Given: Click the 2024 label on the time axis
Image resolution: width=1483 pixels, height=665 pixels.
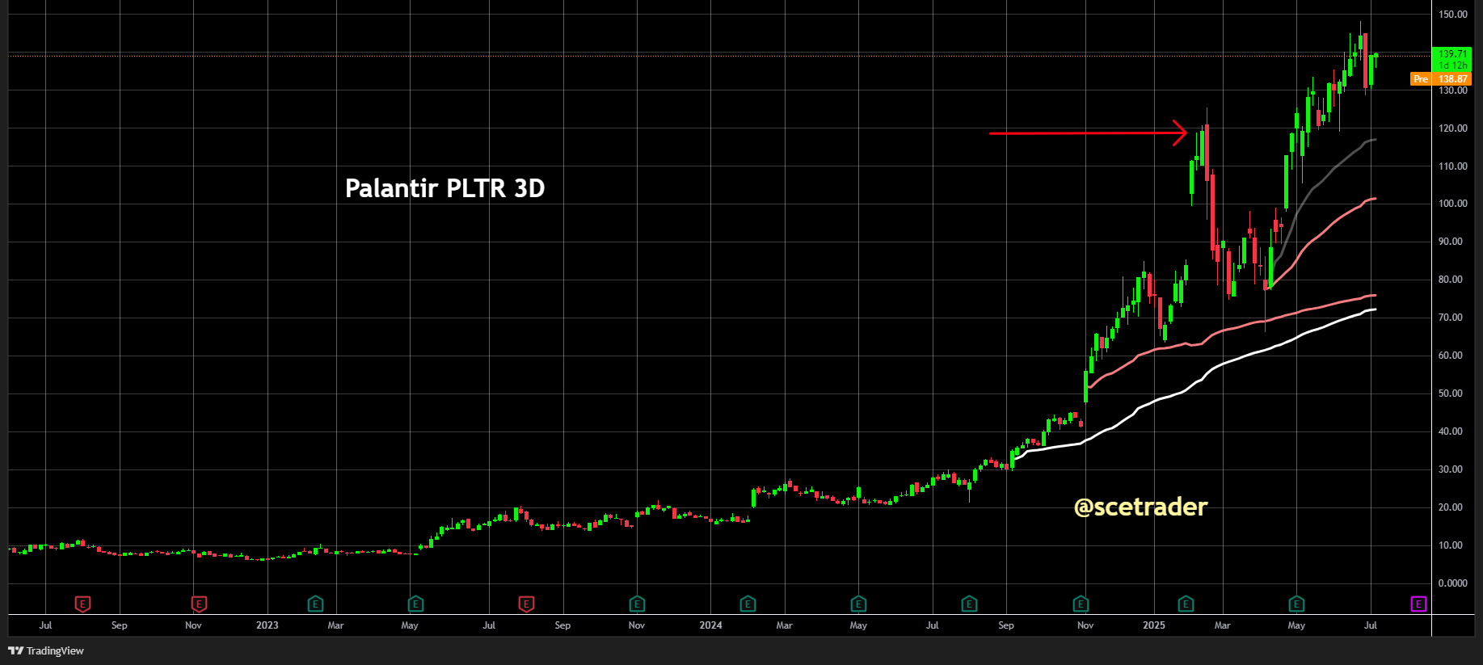Looking at the screenshot, I should point(711,625).
